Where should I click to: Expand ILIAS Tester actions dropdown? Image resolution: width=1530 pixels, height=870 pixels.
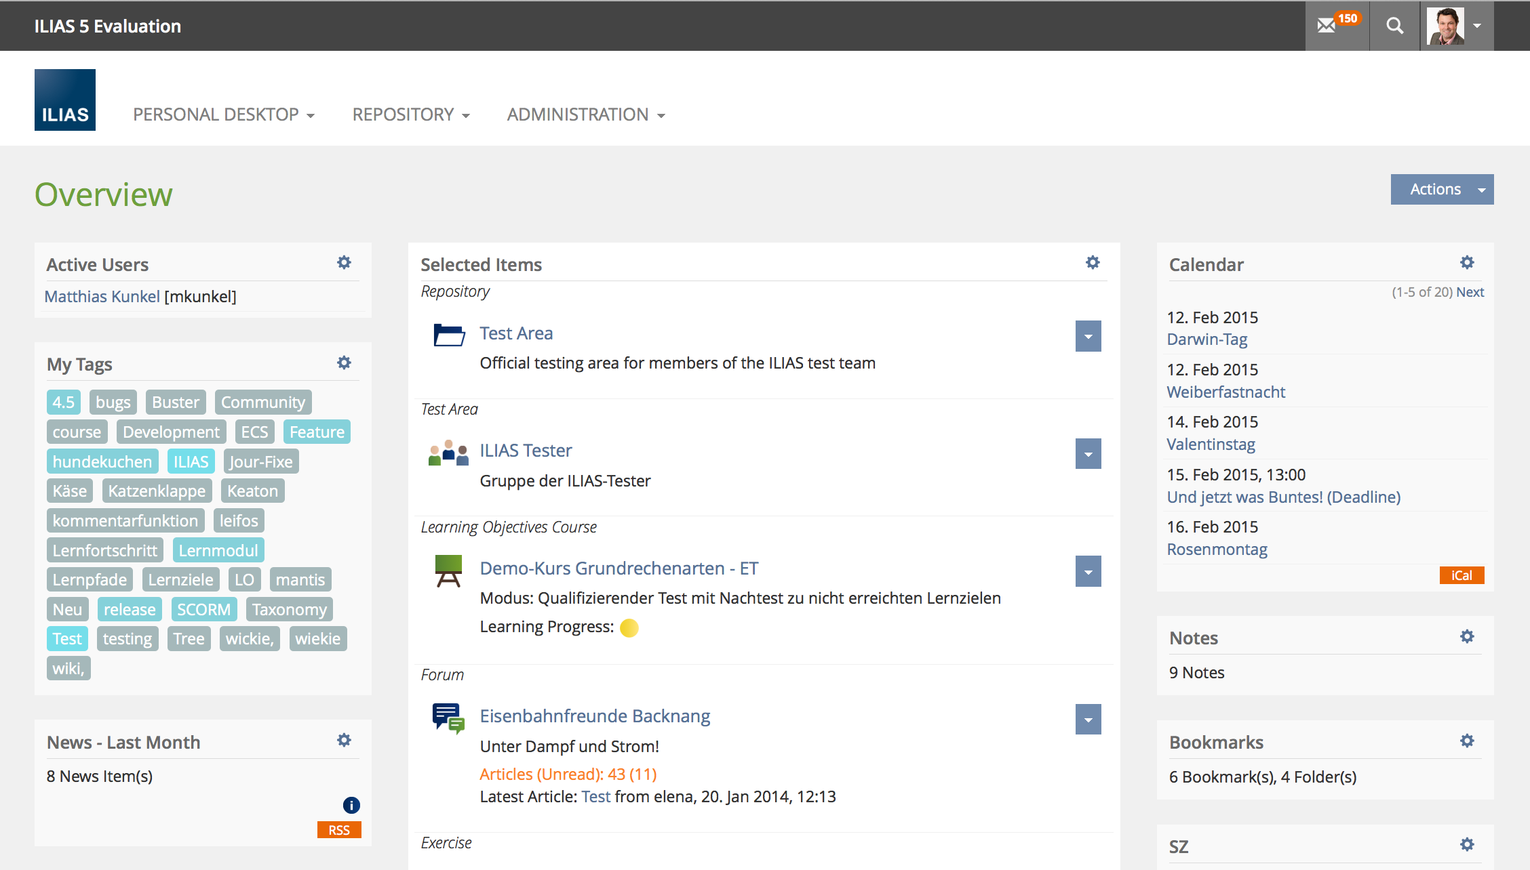[x=1088, y=454]
